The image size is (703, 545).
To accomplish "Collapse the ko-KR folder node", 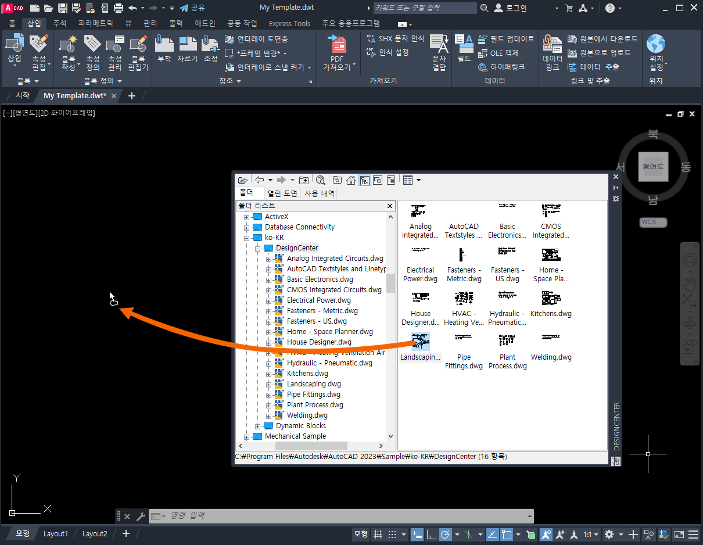I will click(247, 238).
